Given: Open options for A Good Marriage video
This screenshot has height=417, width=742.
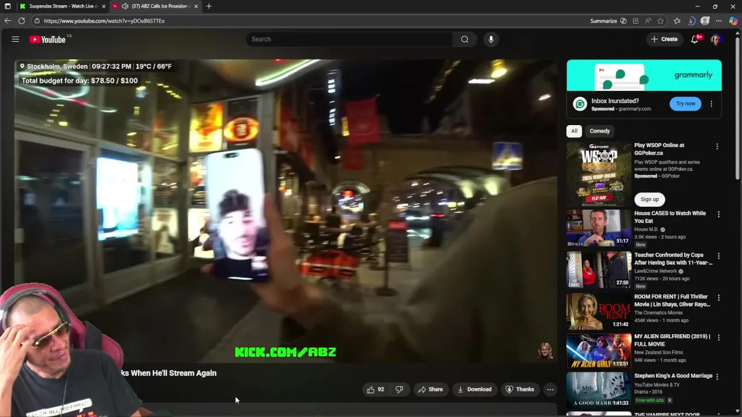Looking at the screenshot, I should tap(717, 376).
